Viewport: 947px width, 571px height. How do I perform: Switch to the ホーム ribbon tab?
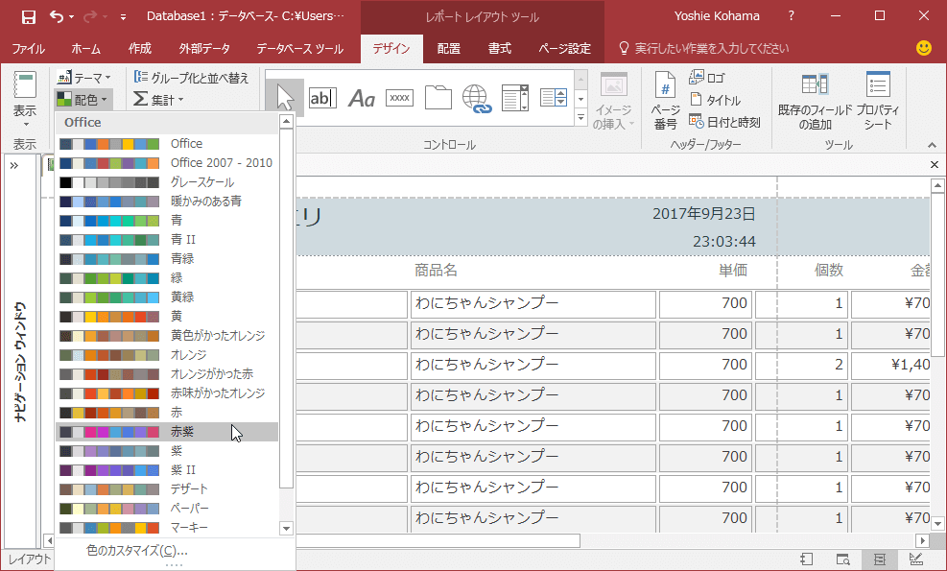click(x=85, y=48)
